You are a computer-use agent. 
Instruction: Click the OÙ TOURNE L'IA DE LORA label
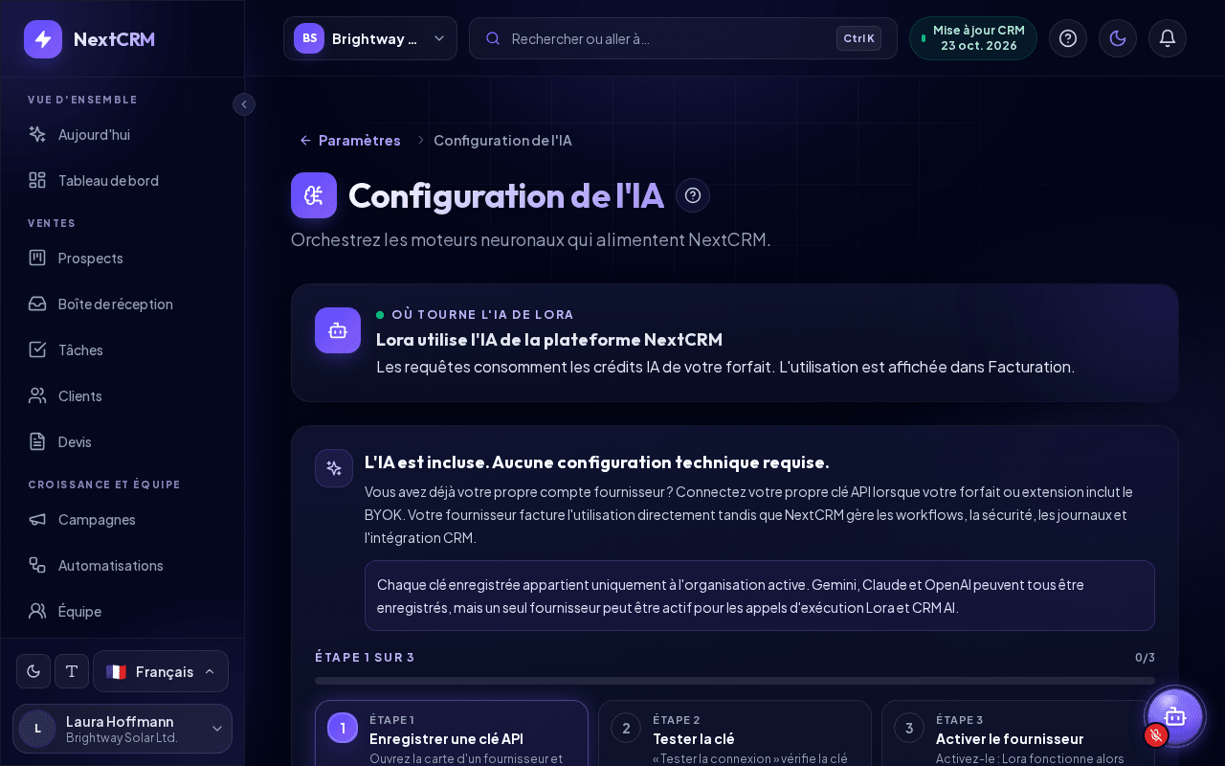(x=482, y=314)
